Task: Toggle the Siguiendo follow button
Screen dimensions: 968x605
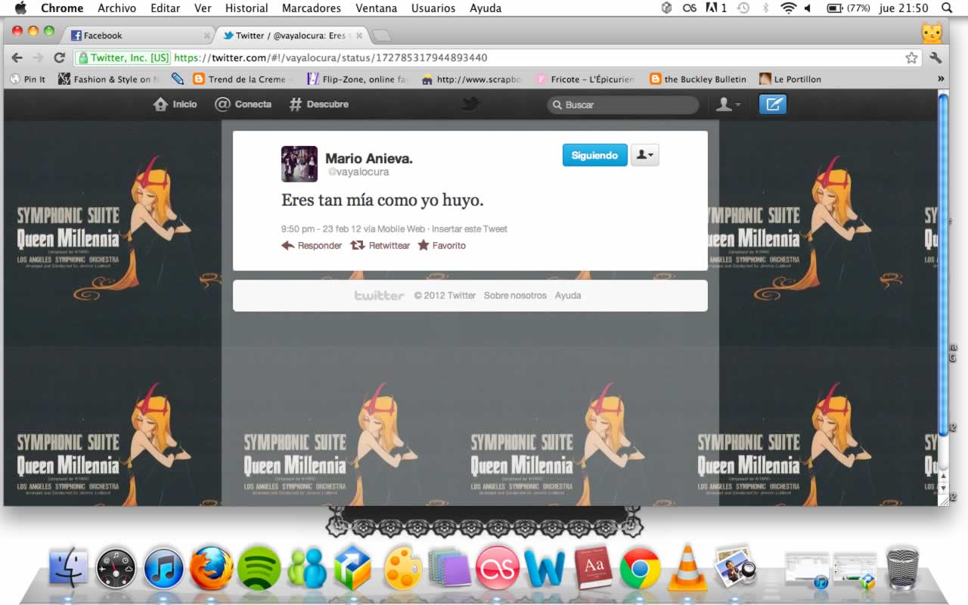Action: click(594, 155)
